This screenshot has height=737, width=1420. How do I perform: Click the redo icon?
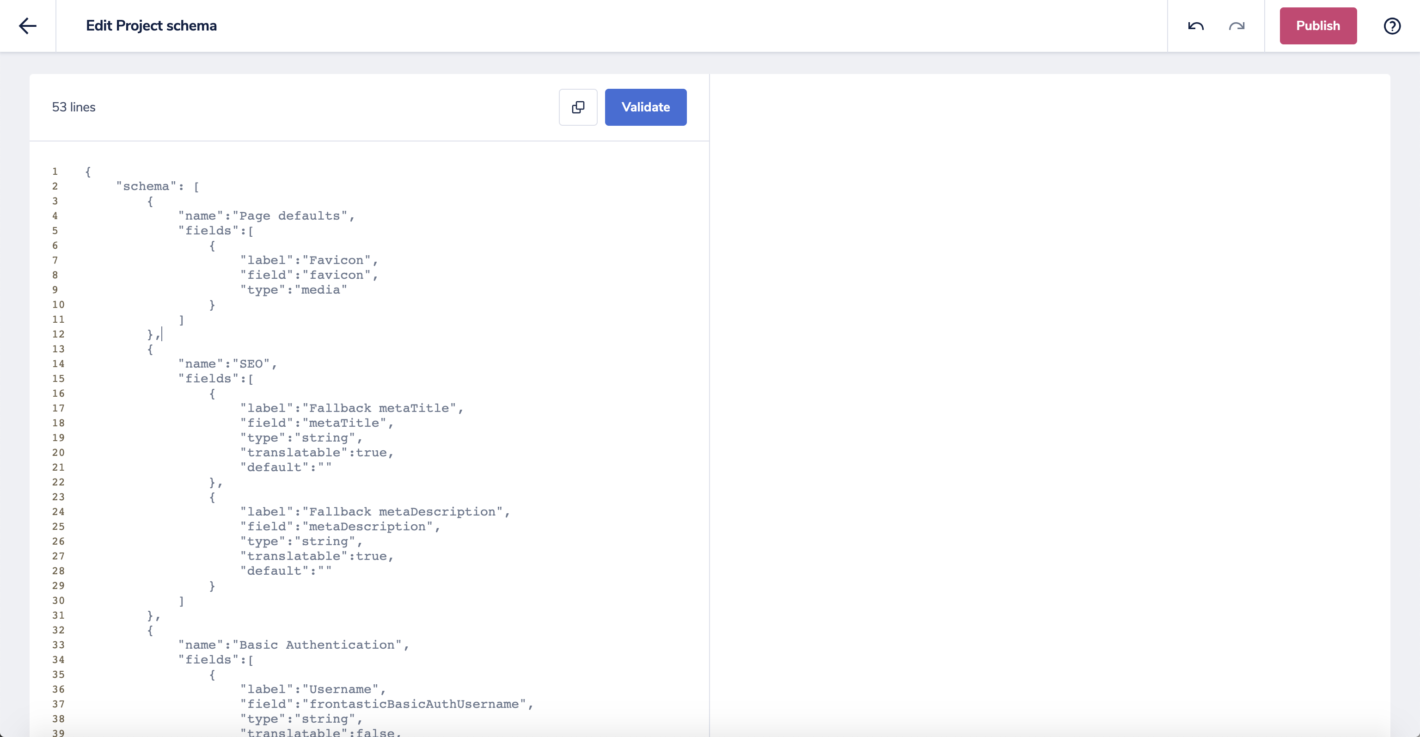point(1236,26)
